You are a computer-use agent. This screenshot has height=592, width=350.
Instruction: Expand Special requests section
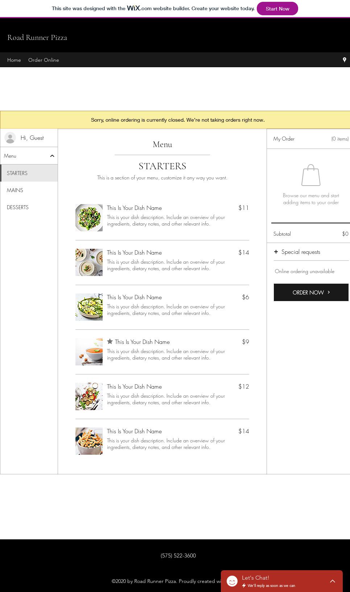pyautogui.click(x=301, y=252)
